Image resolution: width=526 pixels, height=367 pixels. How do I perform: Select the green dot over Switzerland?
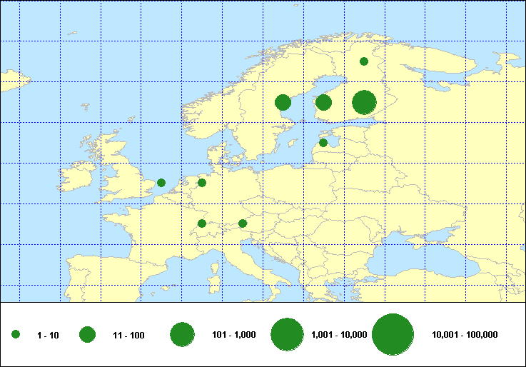pos(202,223)
